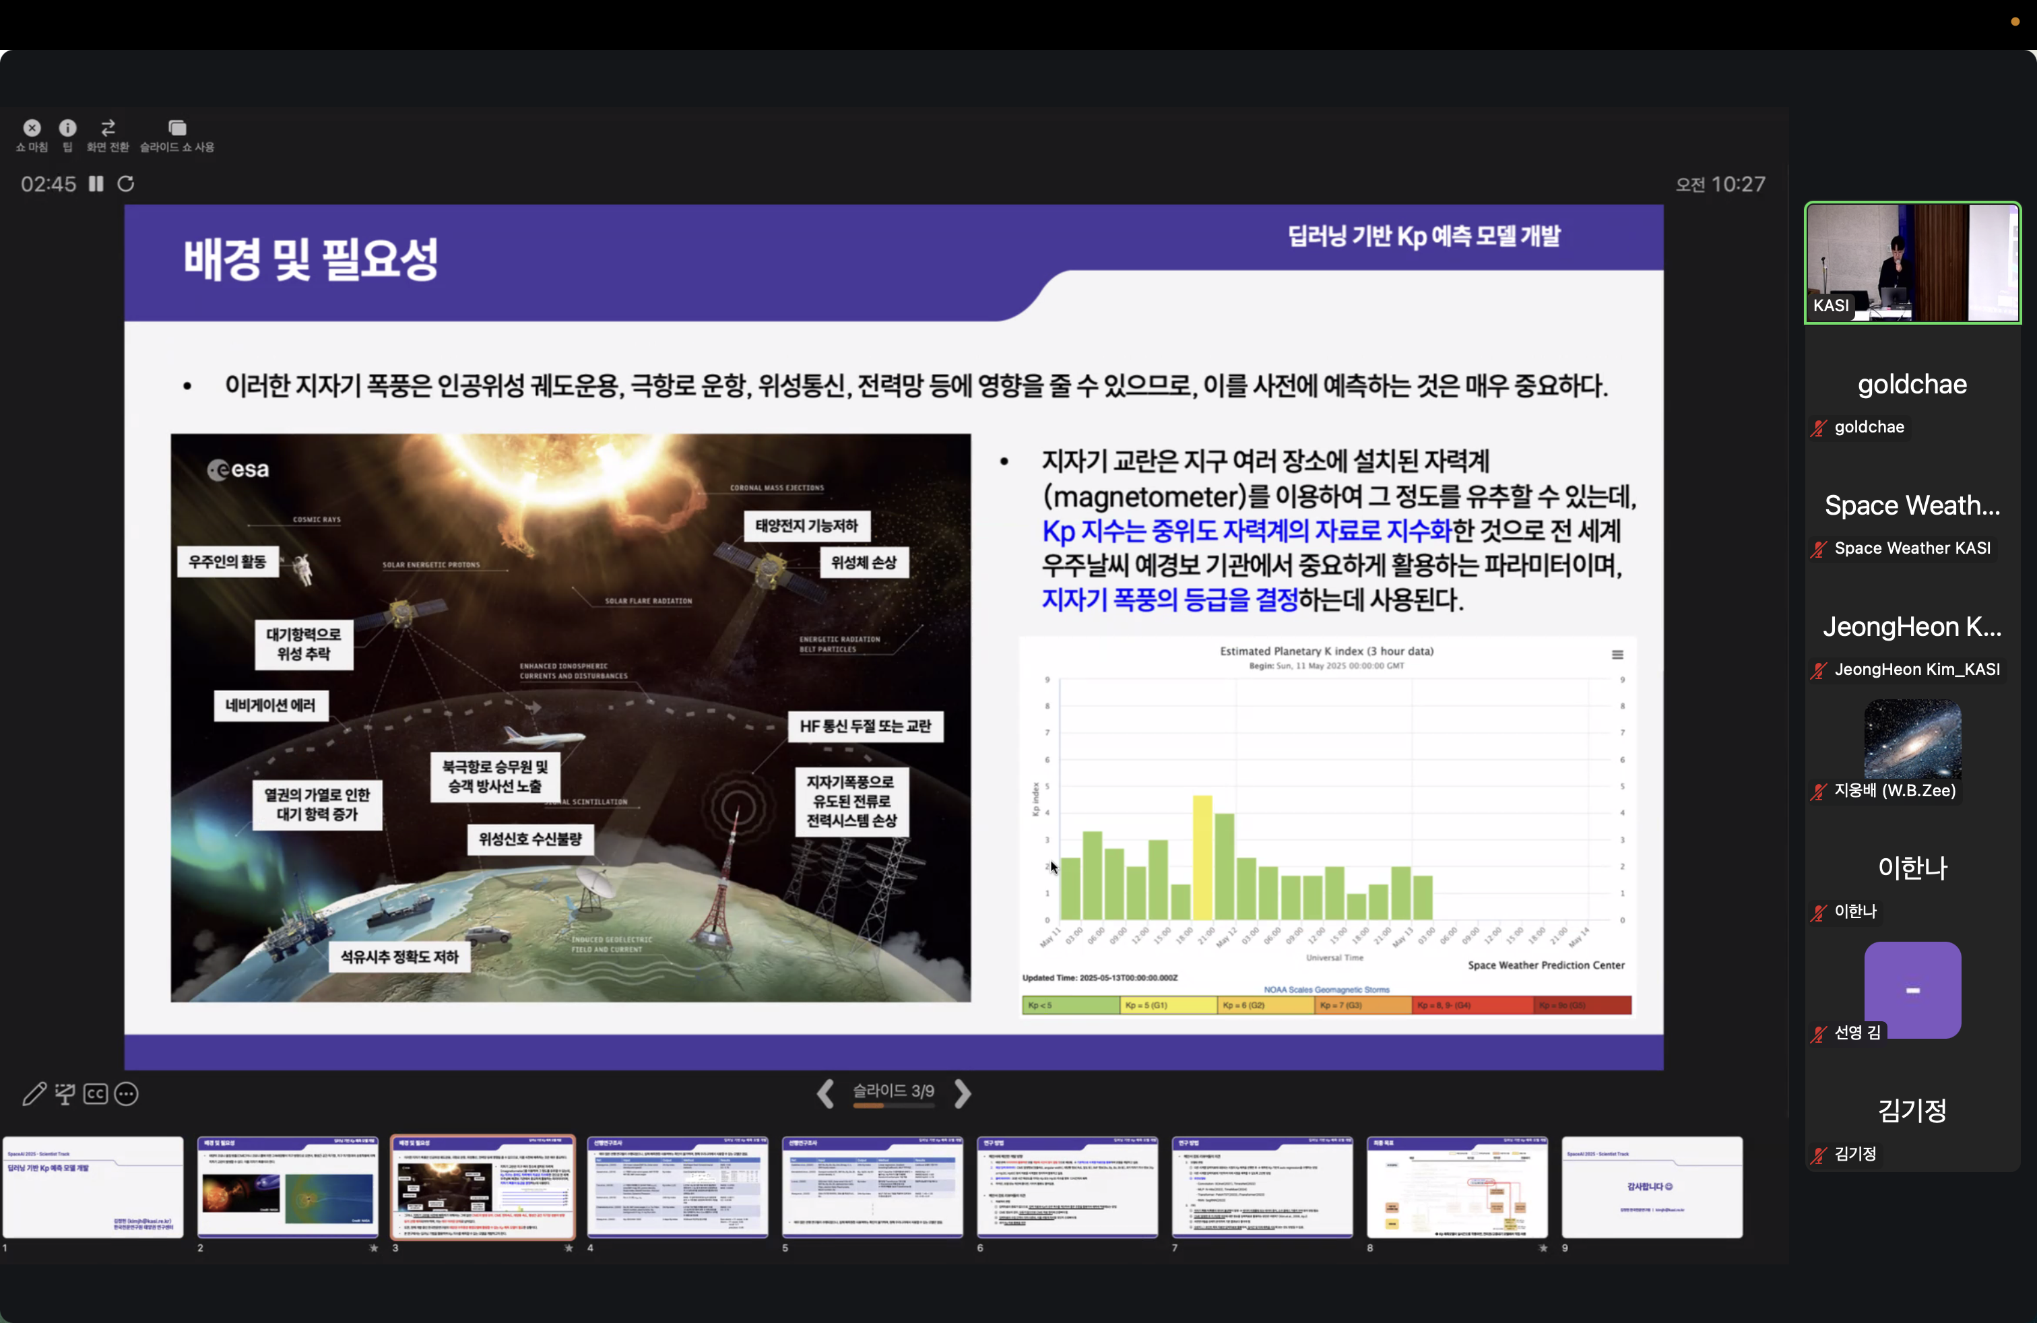
Task: Click the elapsed time 02:45 display
Action: coord(48,184)
